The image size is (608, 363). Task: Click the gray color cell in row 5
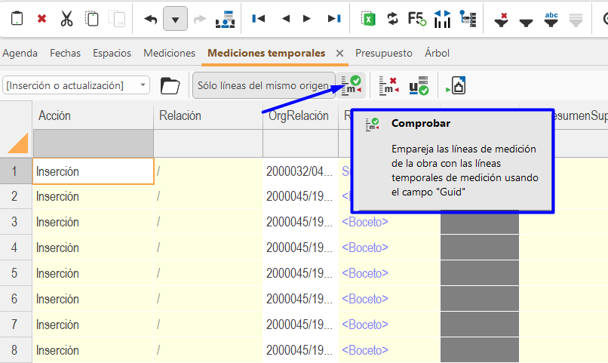(x=480, y=273)
